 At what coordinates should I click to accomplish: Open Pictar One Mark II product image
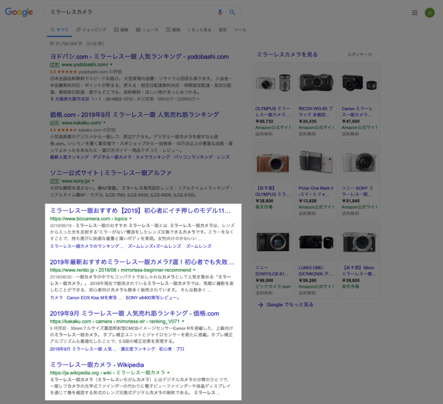click(316, 162)
